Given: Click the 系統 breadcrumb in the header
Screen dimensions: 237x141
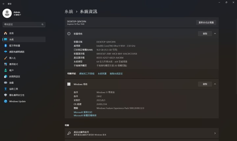Looking at the screenshot, I should 69,12.
